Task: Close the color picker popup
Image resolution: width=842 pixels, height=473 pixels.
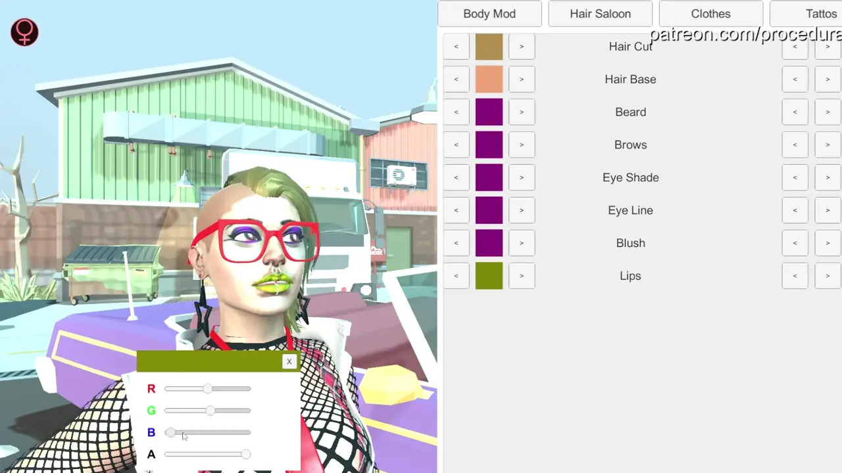Action: (289, 361)
